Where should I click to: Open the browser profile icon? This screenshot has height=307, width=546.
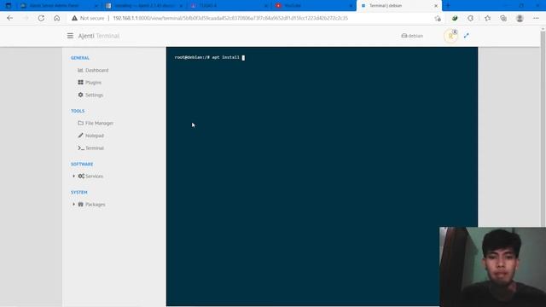(520, 18)
